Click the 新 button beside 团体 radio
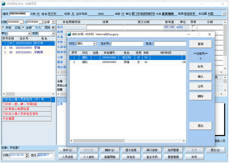 tap(53, 27)
